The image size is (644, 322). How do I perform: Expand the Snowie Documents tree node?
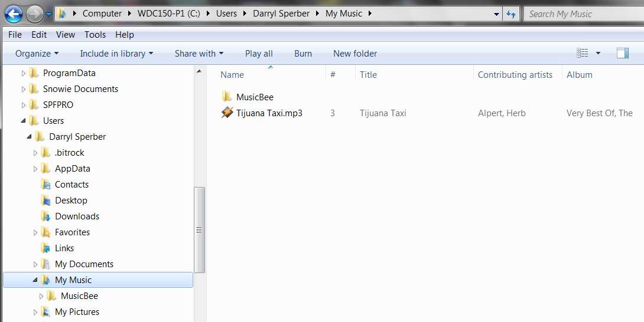coord(24,90)
